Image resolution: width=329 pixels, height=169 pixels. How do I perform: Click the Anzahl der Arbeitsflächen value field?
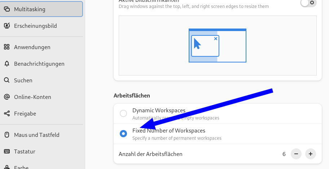coord(284,154)
